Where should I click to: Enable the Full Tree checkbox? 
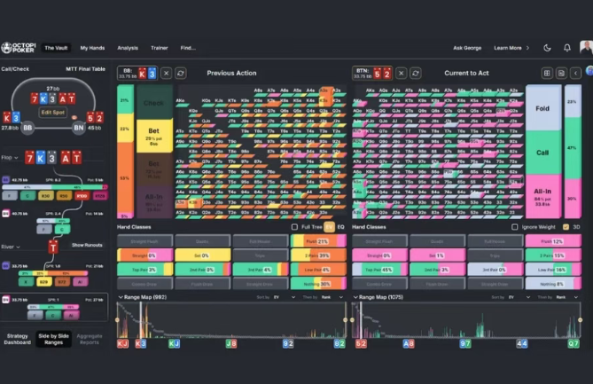[x=295, y=227]
